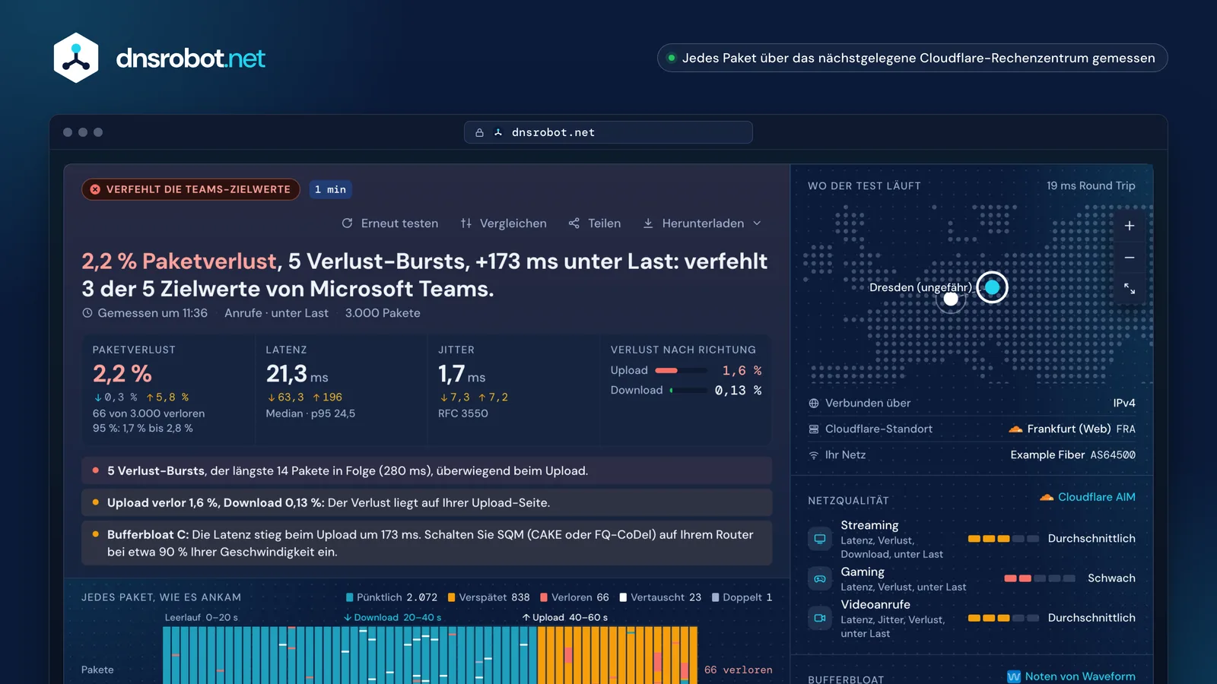Viewport: 1217px width, 684px height.
Task: Click the Erneut testen refresh icon
Action: click(347, 223)
